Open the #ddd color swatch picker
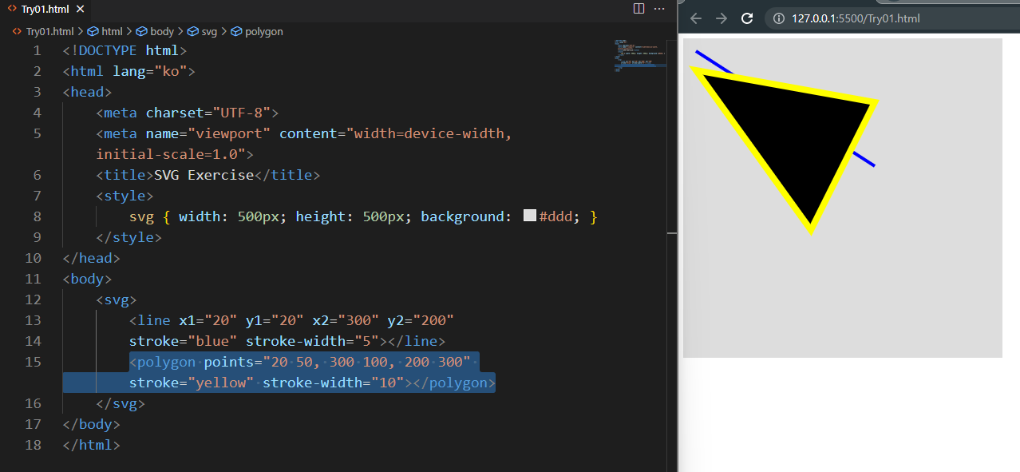The width and height of the screenshot is (1020, 472). [x=529, y=216]
